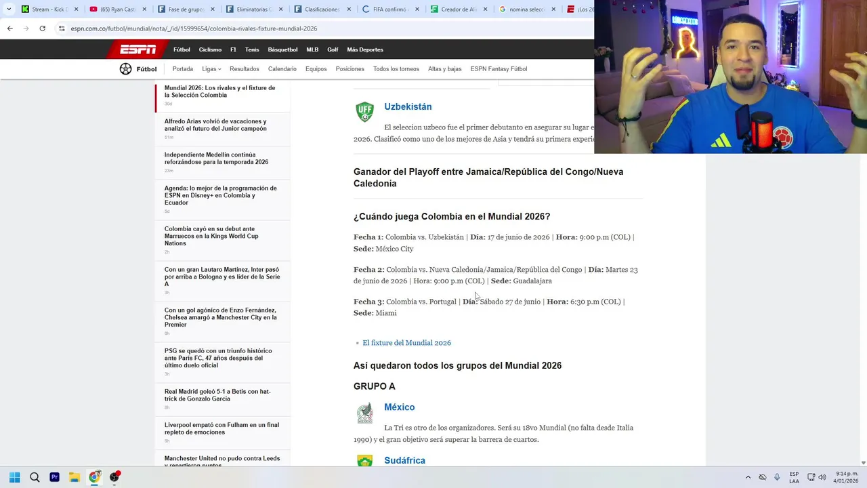Open Real Madrid goleó Betis article

[217, 395]
